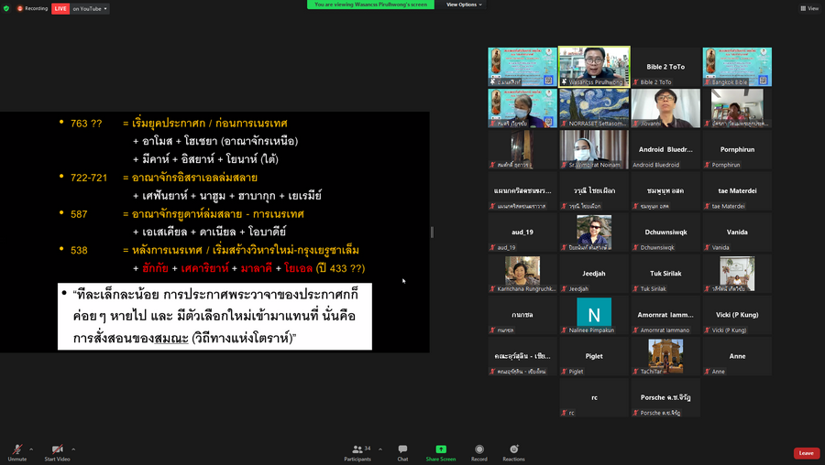Leave the meeting
This screenshot has width=825, height=465.
click(x=806, y=453)
